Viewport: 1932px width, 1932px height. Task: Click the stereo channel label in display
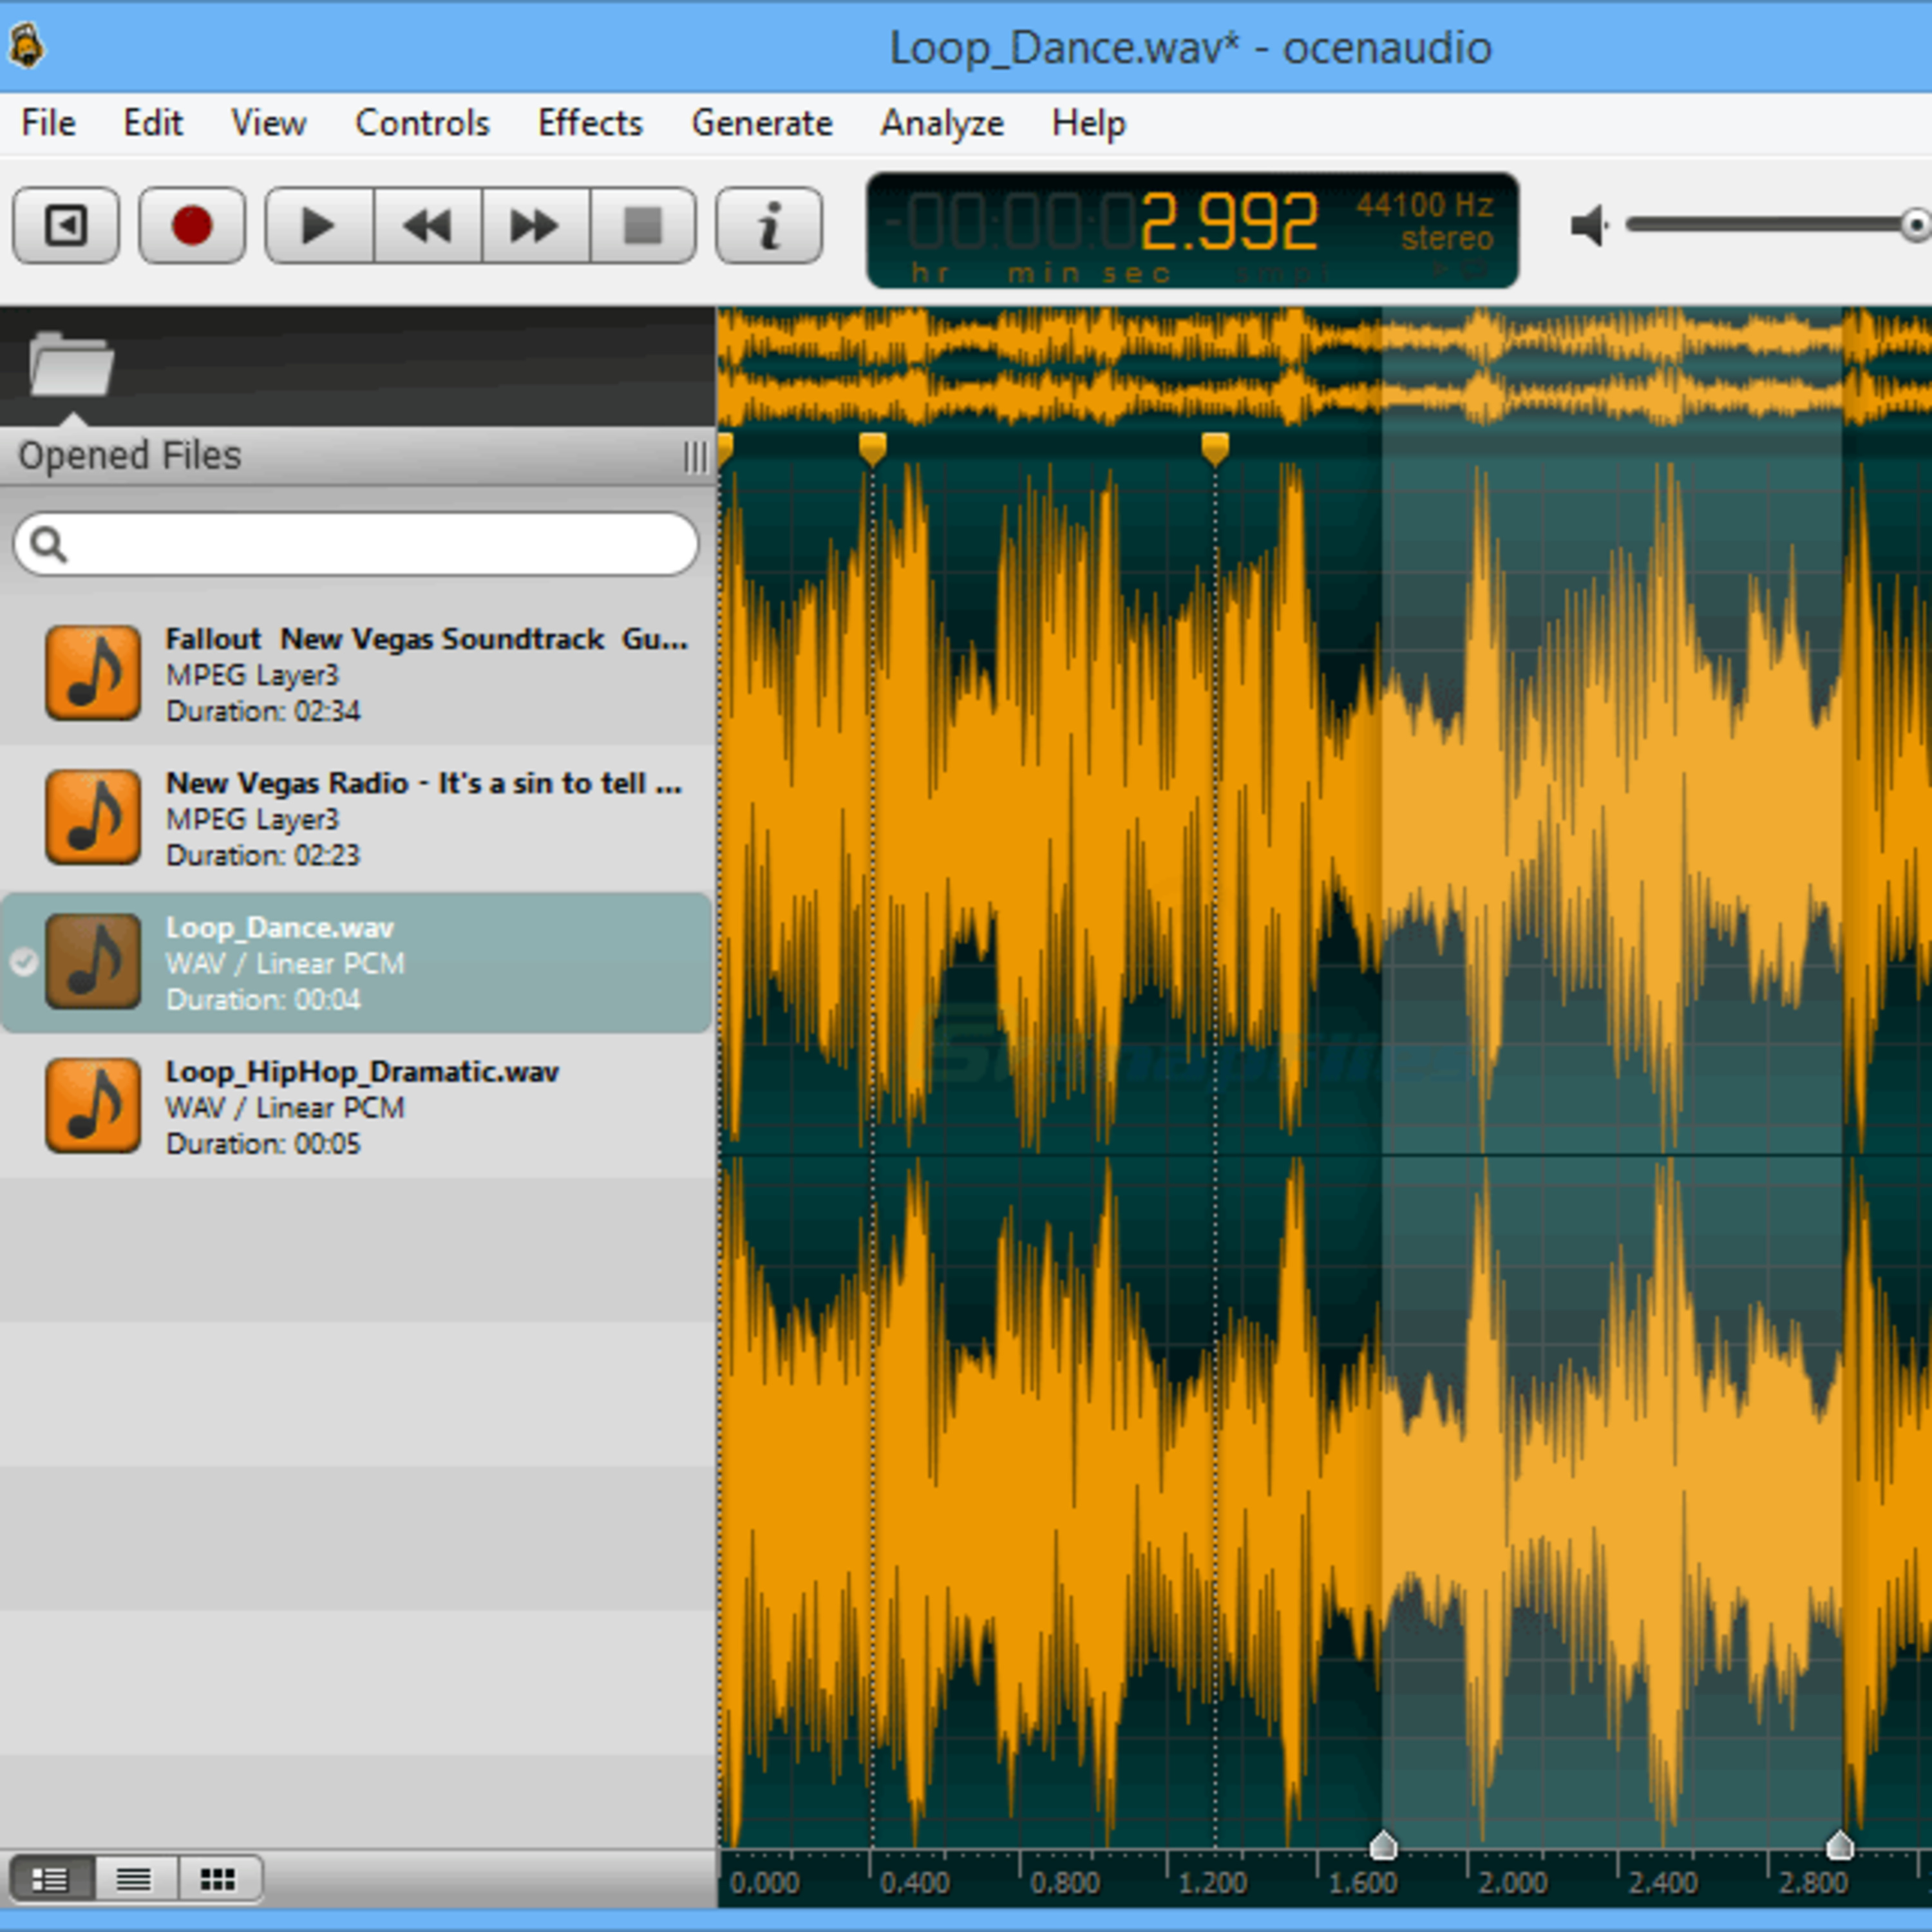click(x=1447, y=239)
